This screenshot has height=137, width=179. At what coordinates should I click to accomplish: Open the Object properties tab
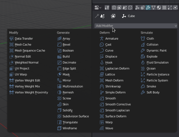coord(137,8)
